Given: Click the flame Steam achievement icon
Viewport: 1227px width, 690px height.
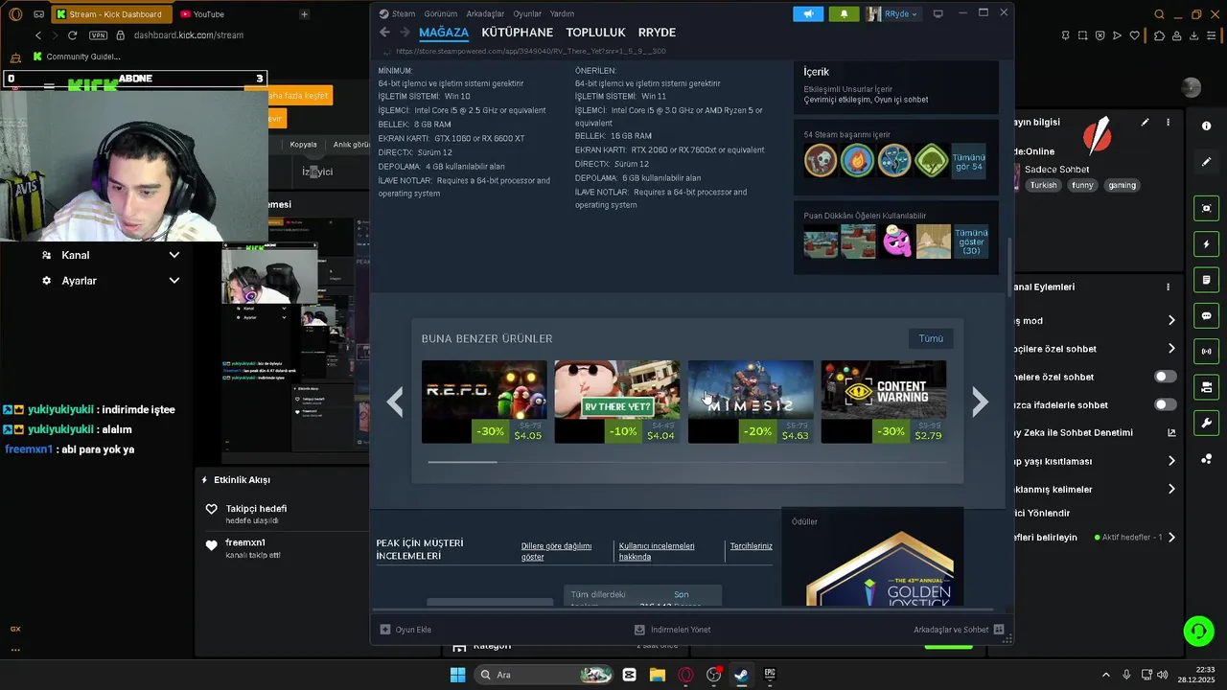Looking at the screenshot, I should [x=857, y=160].
